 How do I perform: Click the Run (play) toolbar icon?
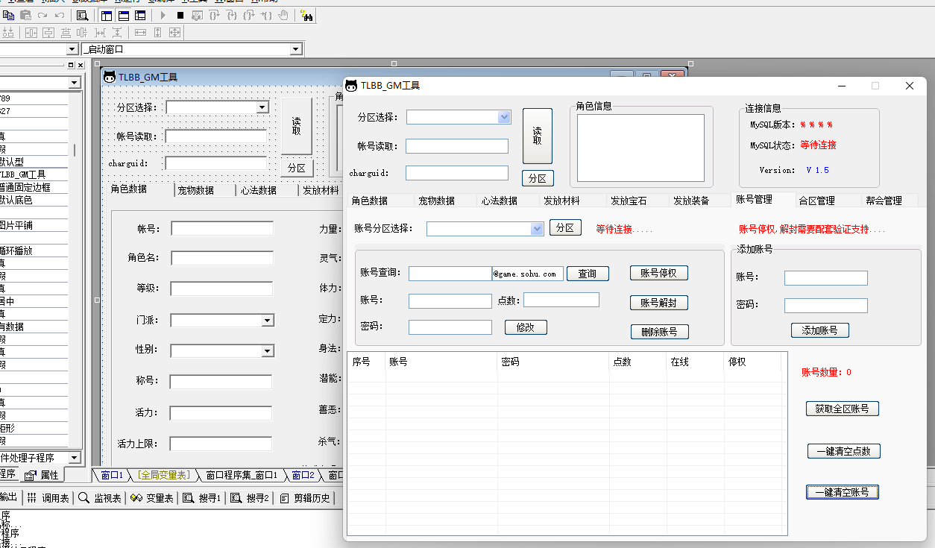[x=163, y=15]
